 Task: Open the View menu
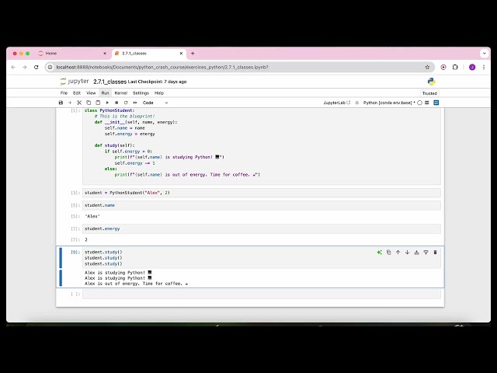coord(91,93)
